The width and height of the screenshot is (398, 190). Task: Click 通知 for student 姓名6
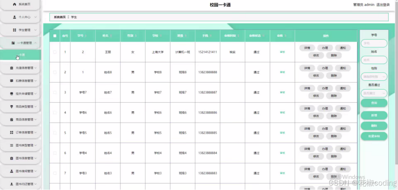click(343, 108)
